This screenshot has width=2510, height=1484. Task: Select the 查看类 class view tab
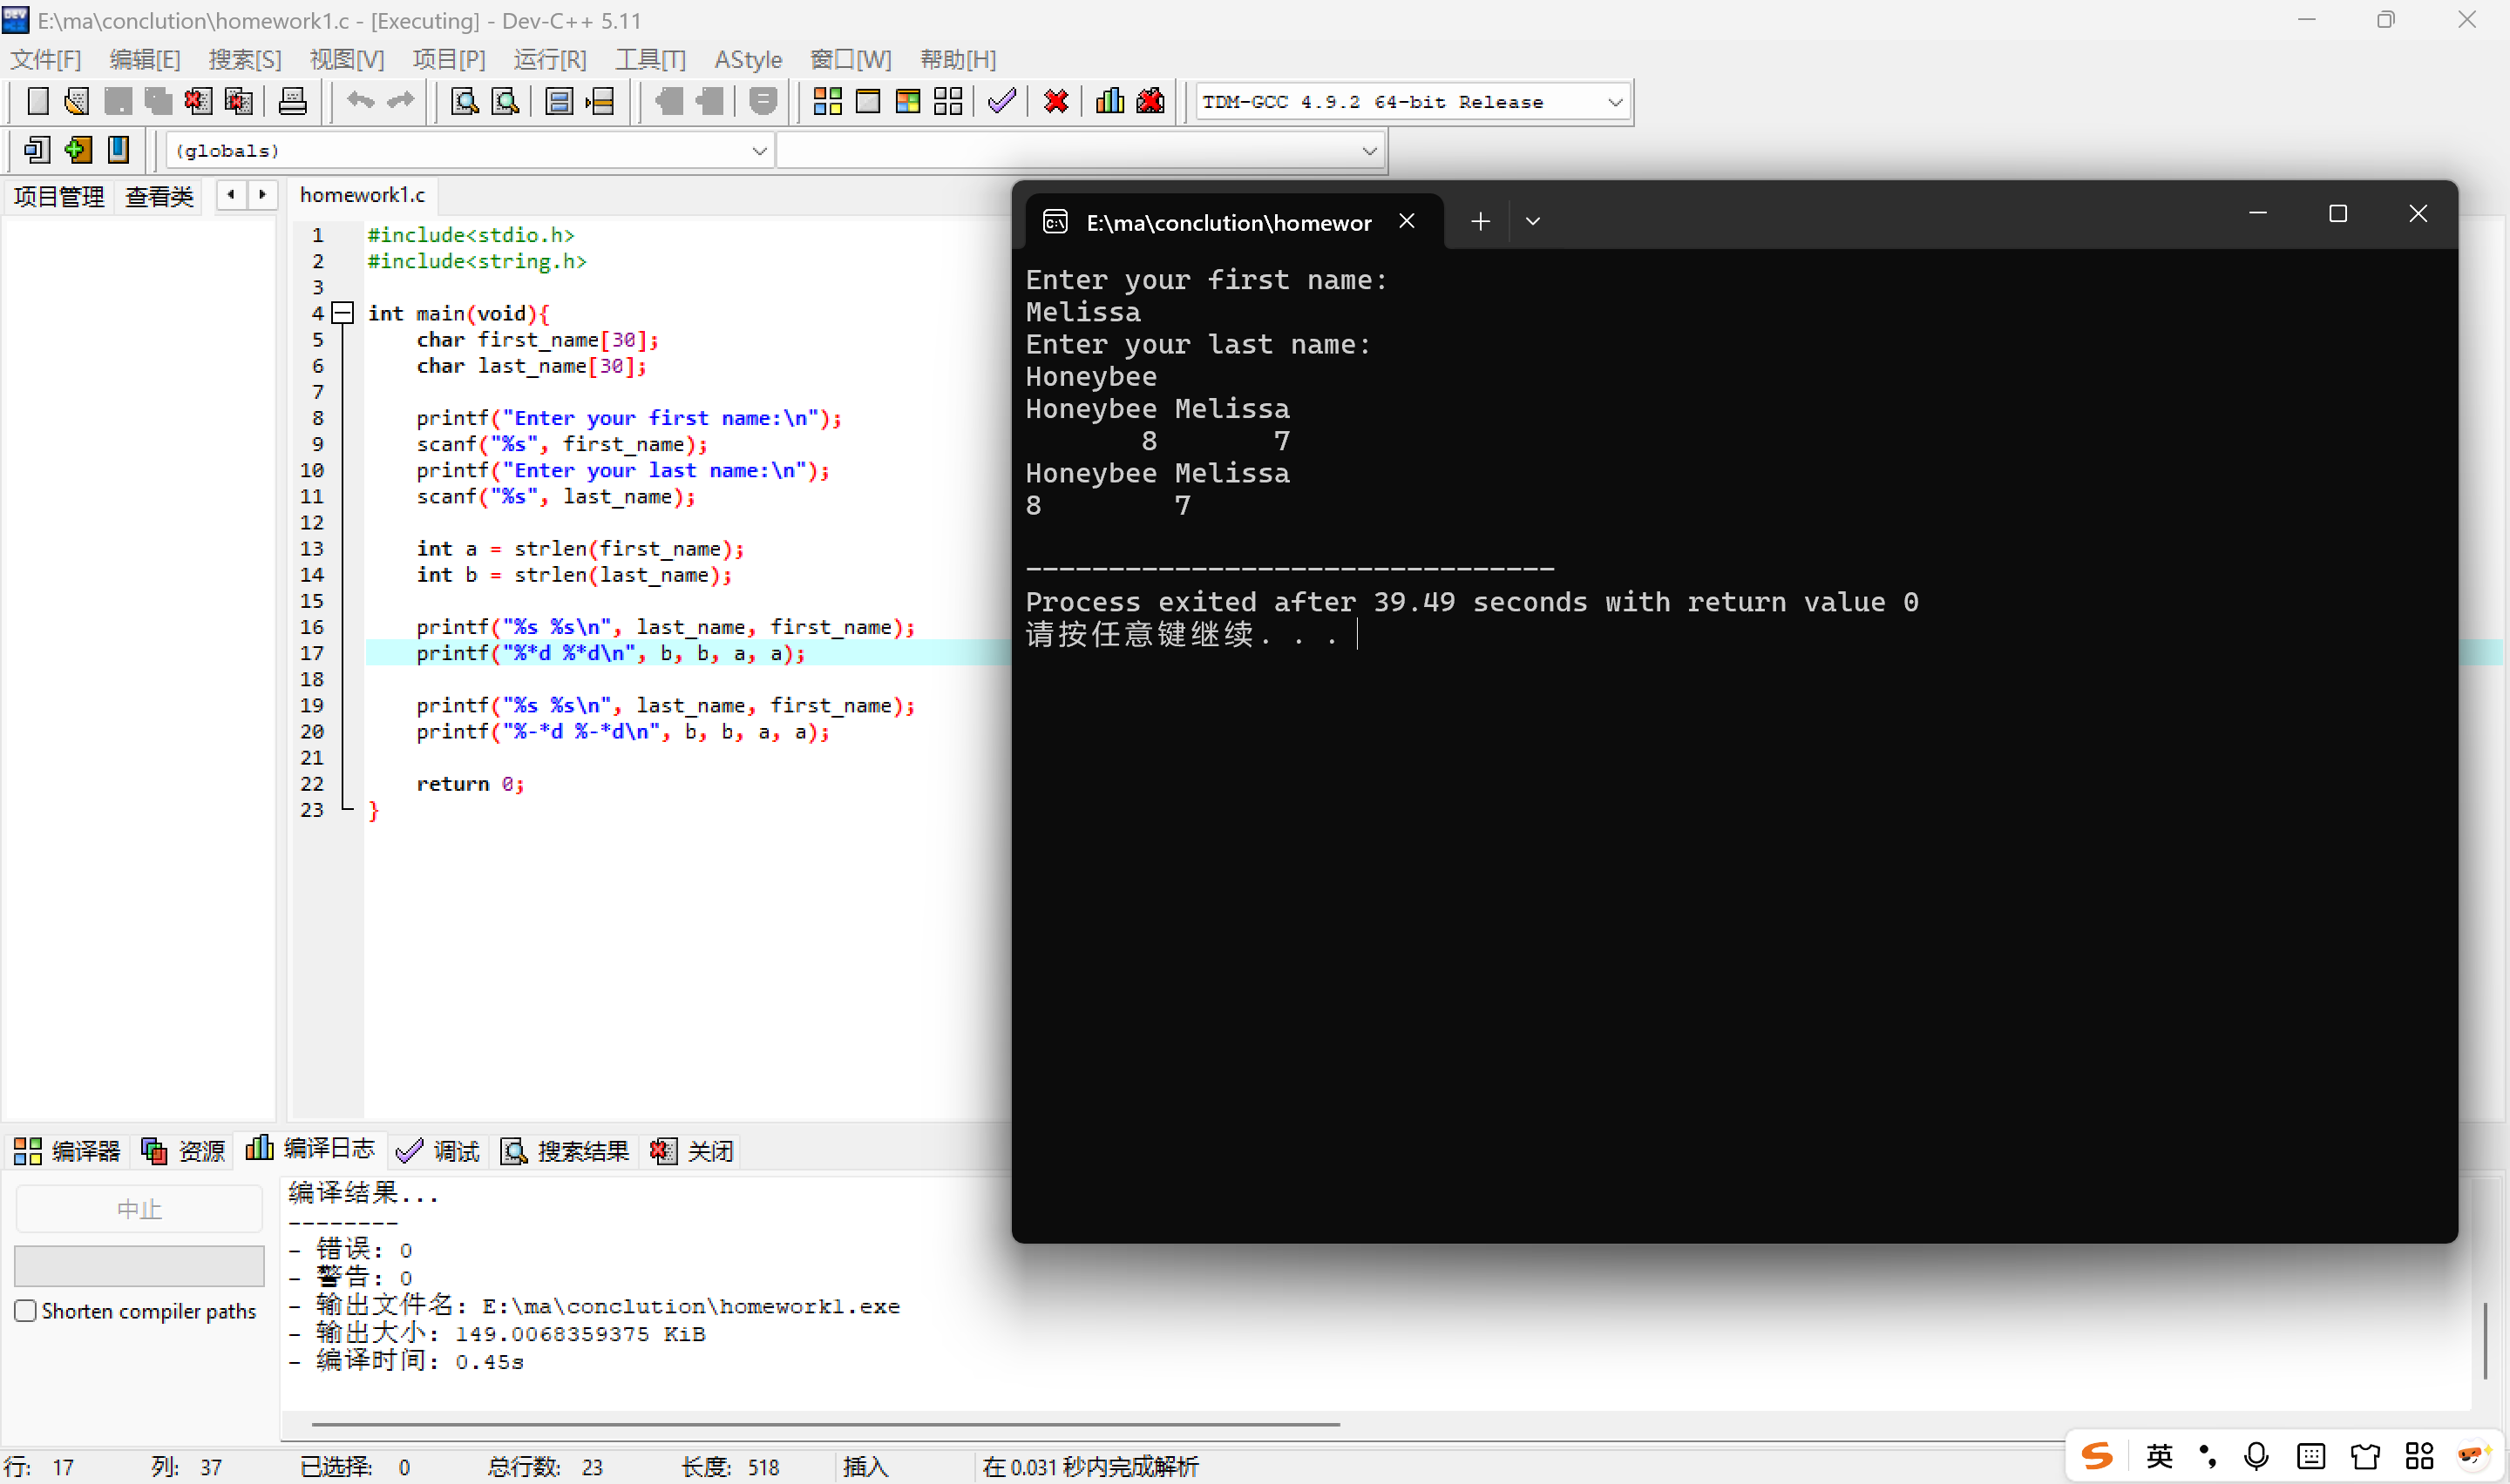159,196
